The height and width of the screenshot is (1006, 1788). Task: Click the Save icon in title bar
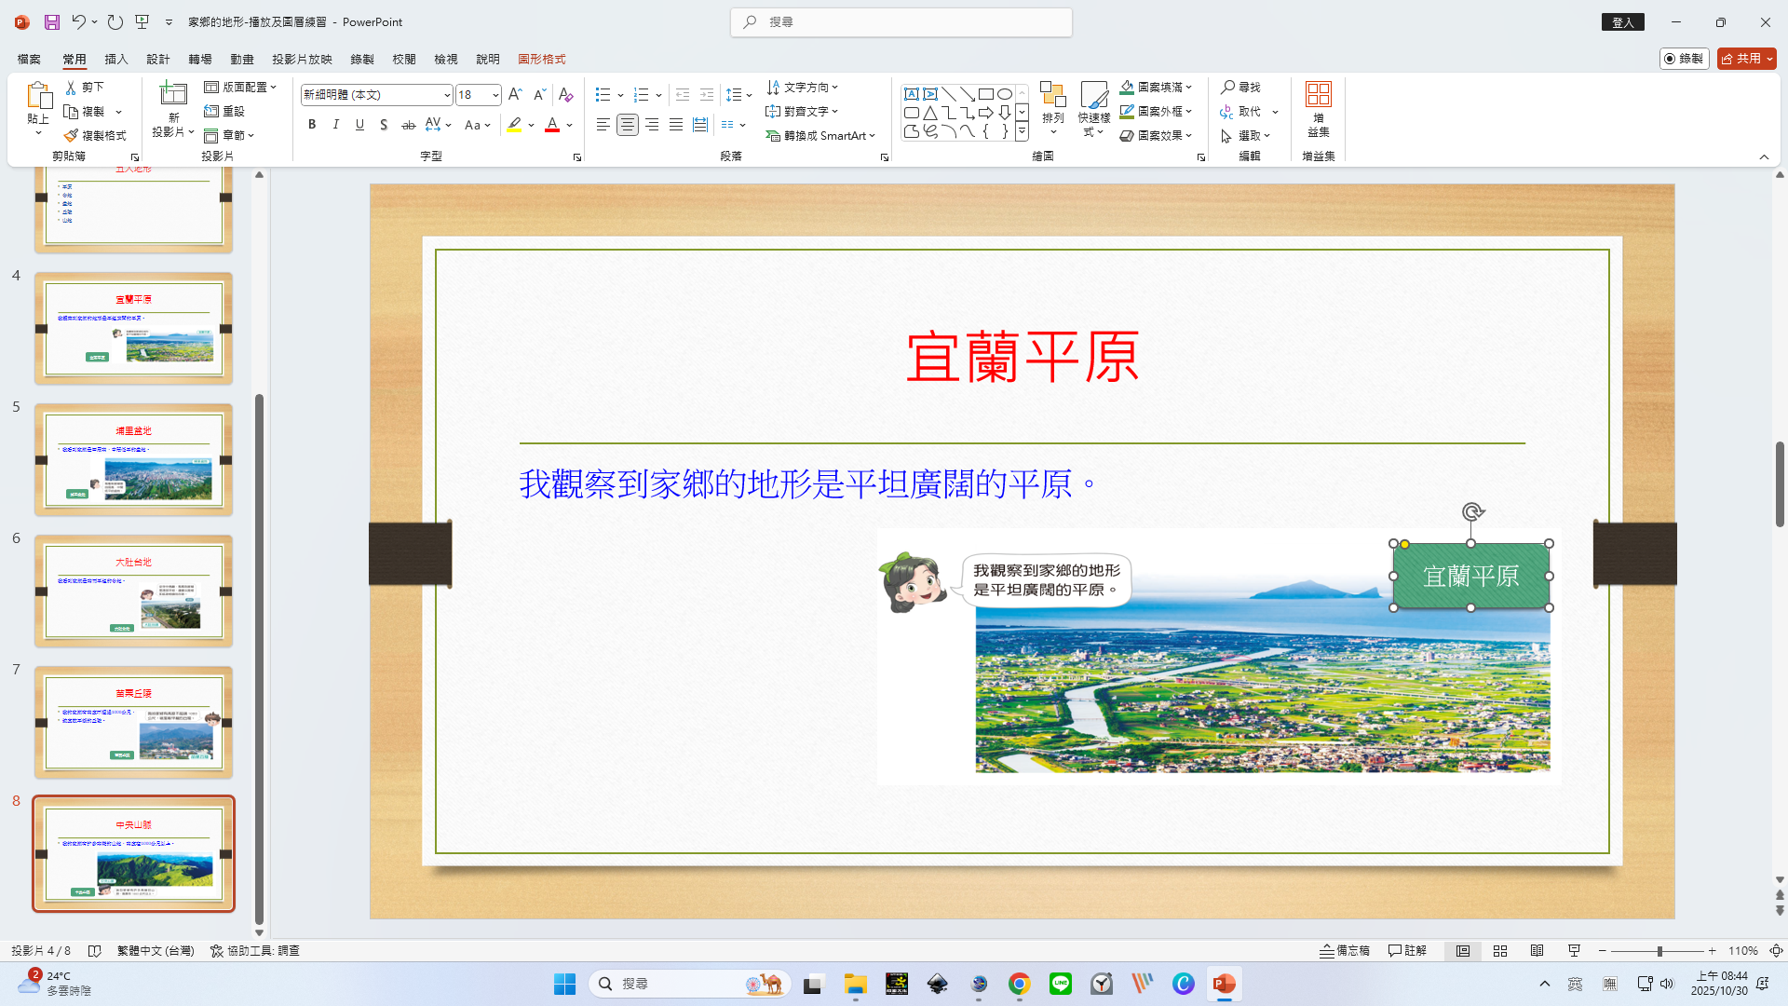pyautogui.click(x=52, y=21)
